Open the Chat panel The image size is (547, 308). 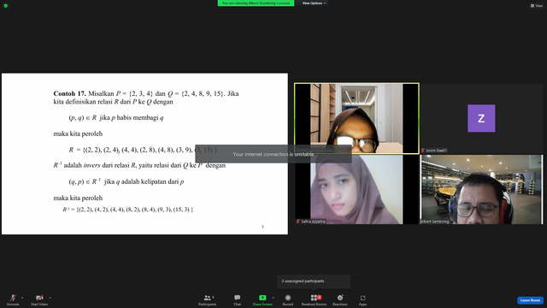[238, 300]
